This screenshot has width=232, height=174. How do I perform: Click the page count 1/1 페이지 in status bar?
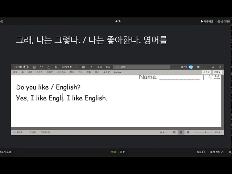pyautogui.click(x=18, y=132)
